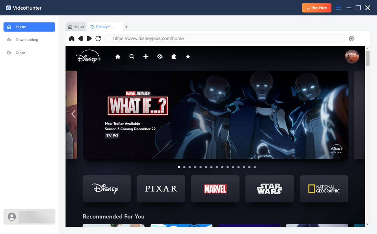Minimize the VideoHunter window
This screenshot has height=234, width=377.
point(349,8)
